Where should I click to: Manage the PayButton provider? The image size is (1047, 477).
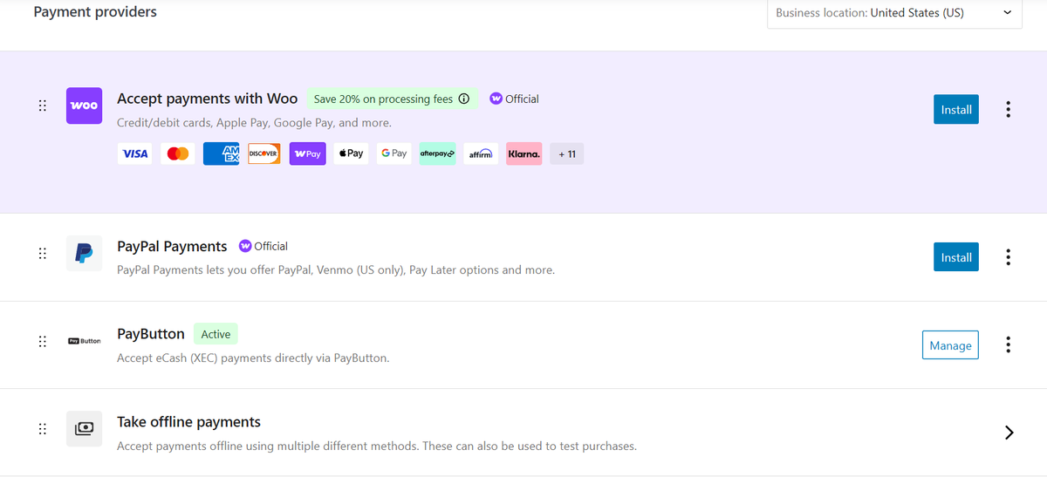coord(950,345)
